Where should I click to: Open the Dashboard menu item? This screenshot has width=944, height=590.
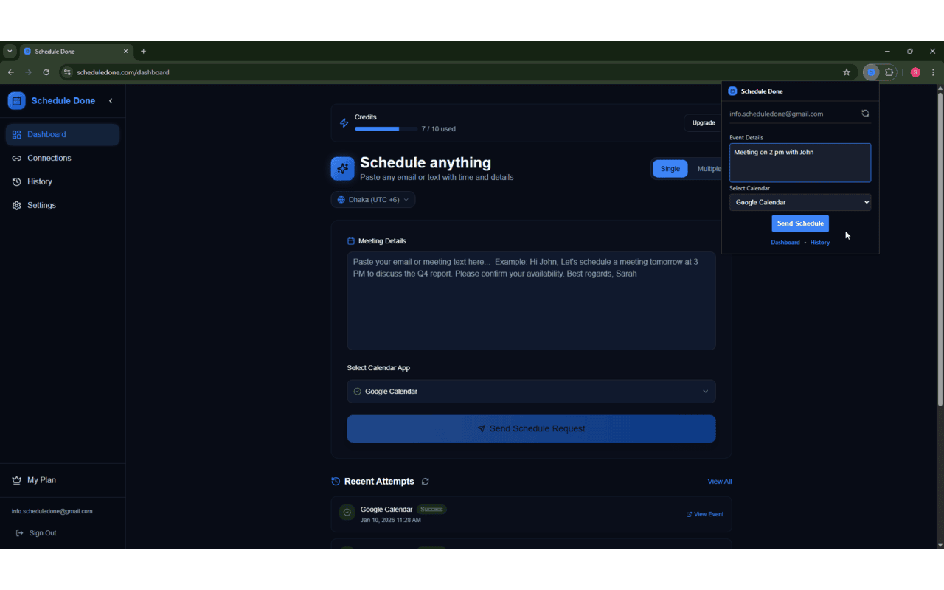point(47,134)
